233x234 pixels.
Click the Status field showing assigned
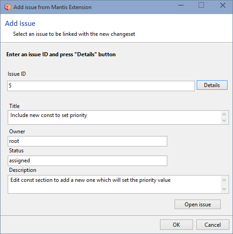87,161
